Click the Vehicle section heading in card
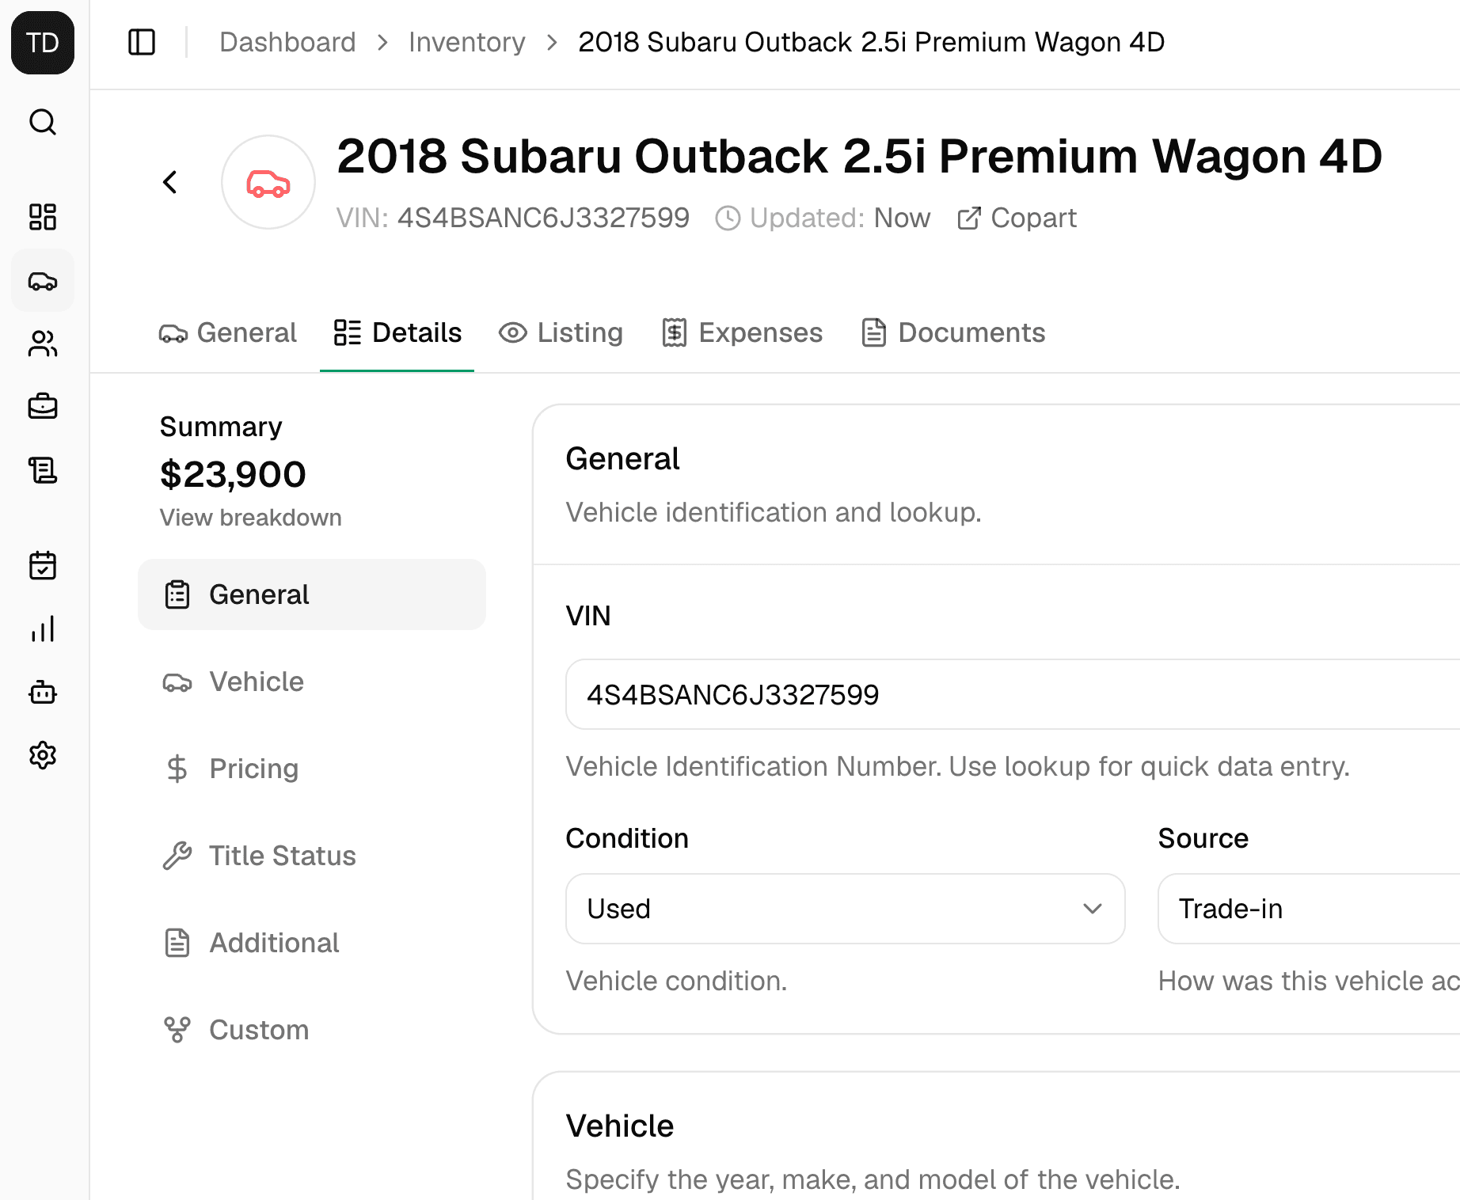The width and height of the screenshot is (1460, 1200). pyautogui.click(x=620, y=1126)
